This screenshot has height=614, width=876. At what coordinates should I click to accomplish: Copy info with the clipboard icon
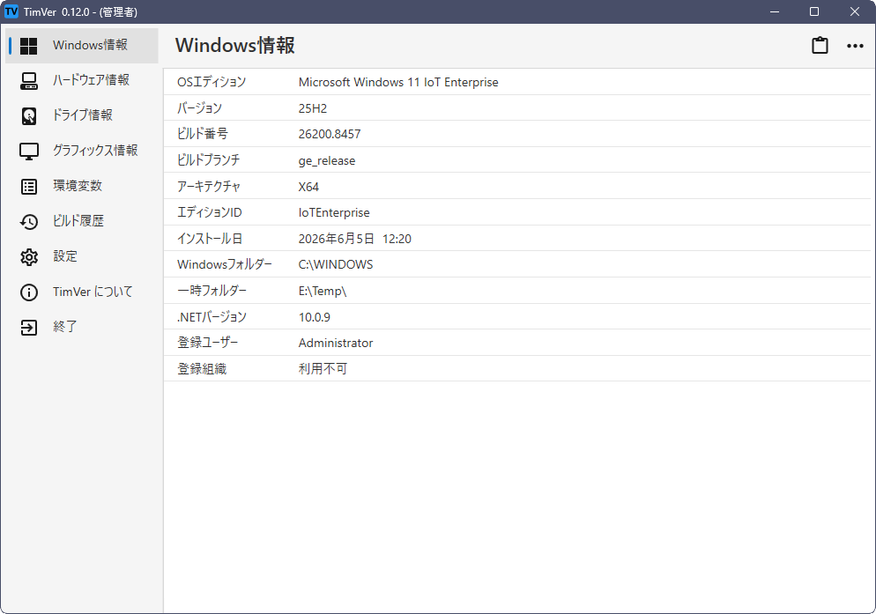(x=820, y=45)
